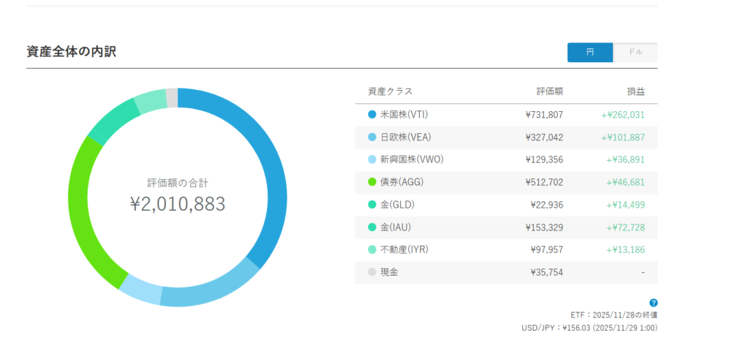Click the 損益 column header
The image size is (749, 362).
tap(636, 91)
